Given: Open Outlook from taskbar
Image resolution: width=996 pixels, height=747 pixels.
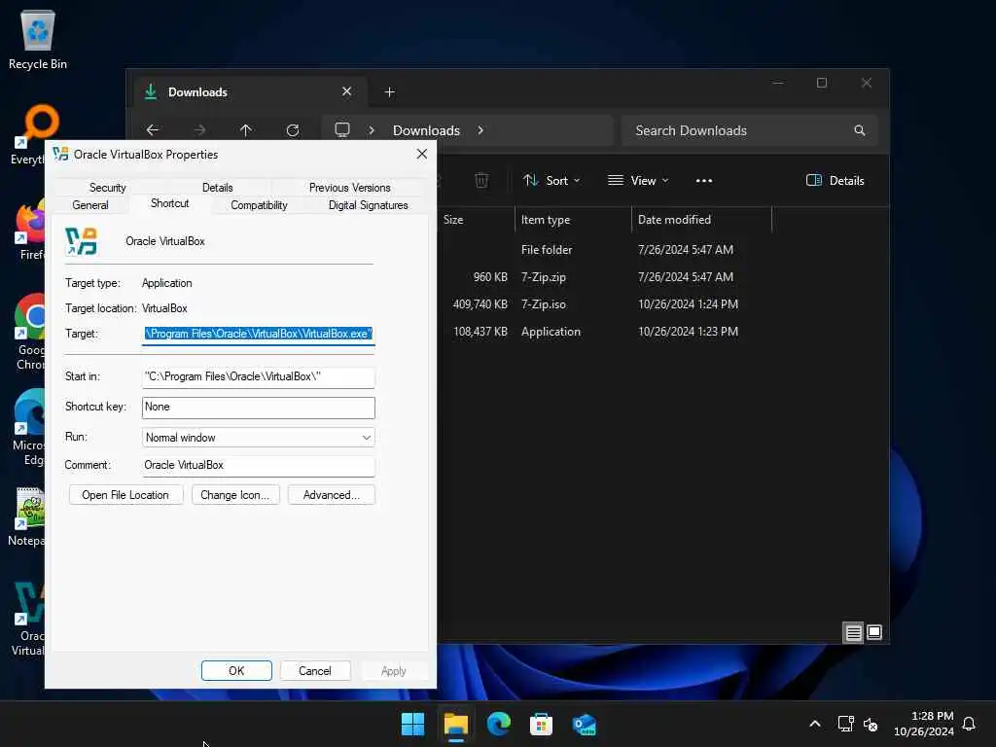Looking at the screenshot, I should 584,724.
